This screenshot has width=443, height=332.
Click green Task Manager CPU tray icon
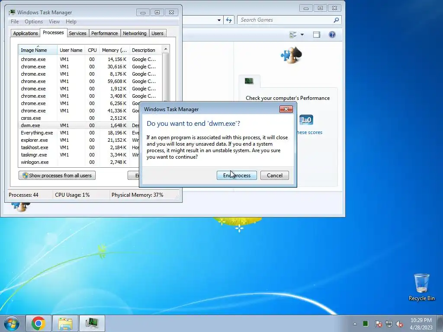pos(366,323)
